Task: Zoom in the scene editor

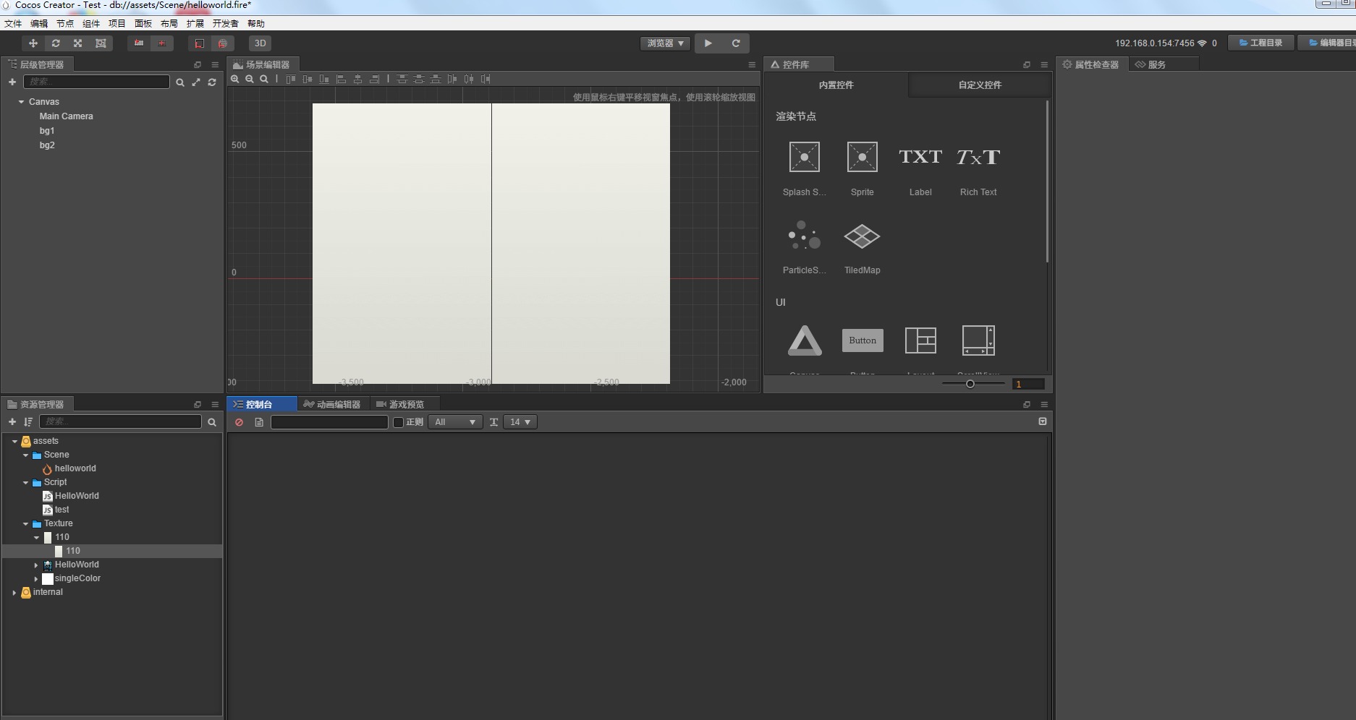Action: click(x=235, y=79)
